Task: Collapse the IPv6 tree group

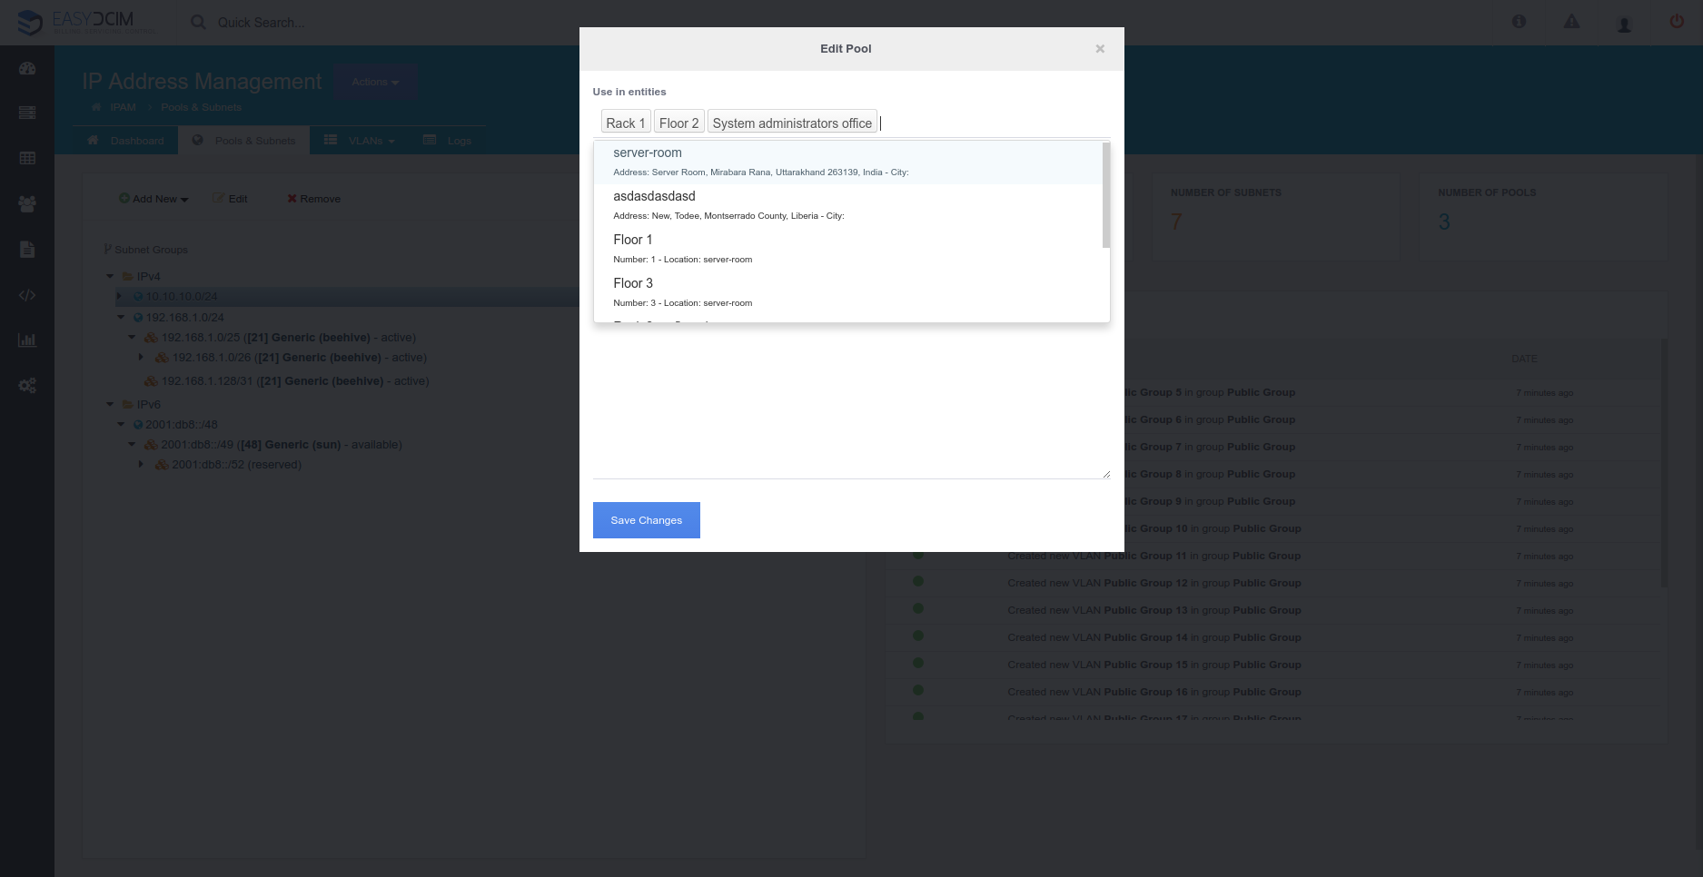Action: point(110,404)
